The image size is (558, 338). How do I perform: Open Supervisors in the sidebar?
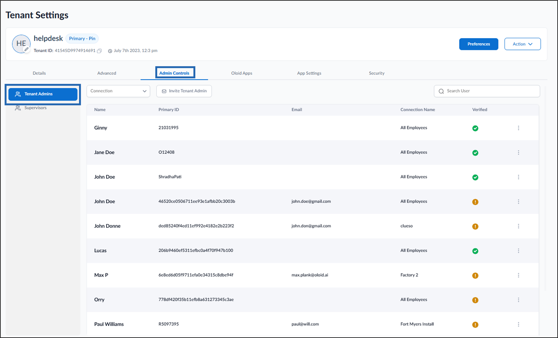coord(35,108)
